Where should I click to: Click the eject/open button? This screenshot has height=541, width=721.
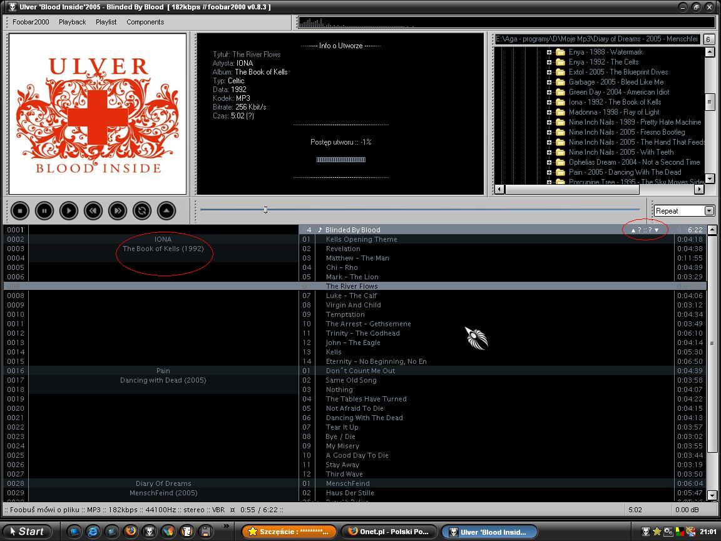pyautogui.click(x=166, y=210)
